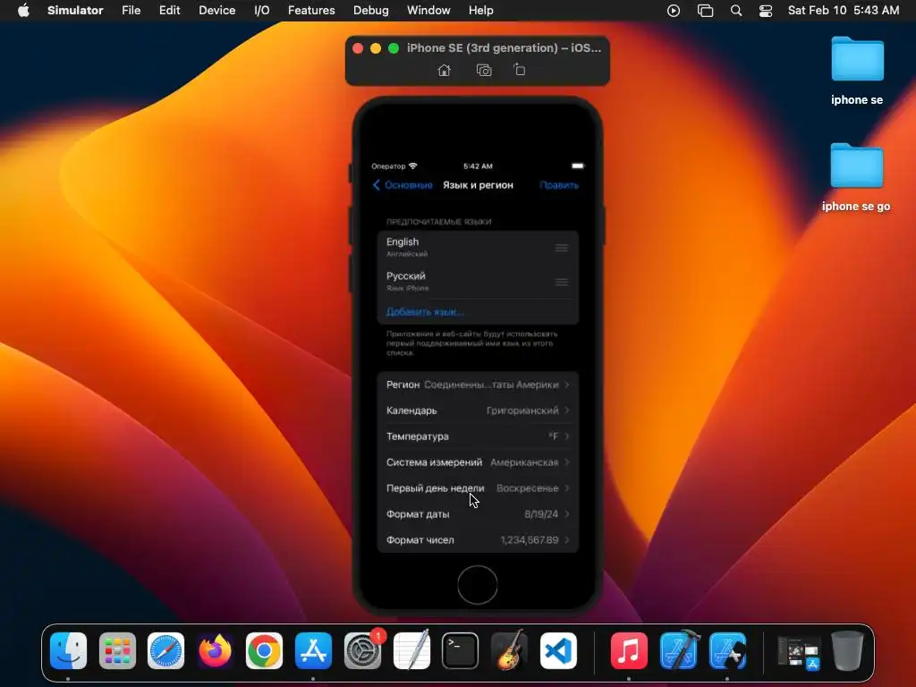This screenshot has height=687, width=916.
Task: Grab the reorder handle for English
Action: click(x=562, y=248)
